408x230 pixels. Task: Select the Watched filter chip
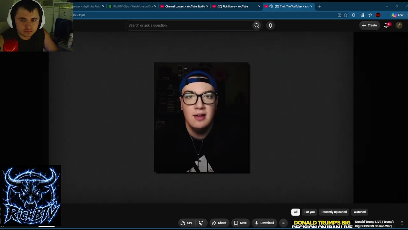pos(360,212)
